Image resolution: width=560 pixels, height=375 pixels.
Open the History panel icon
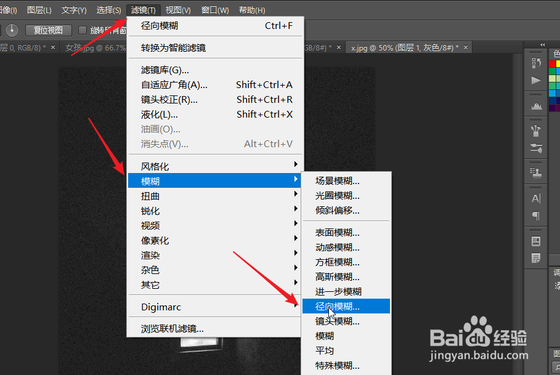(x=536, y=63)
